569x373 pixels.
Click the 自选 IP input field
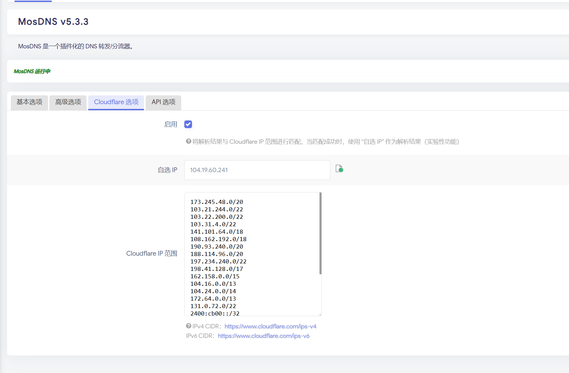(257, 170)
